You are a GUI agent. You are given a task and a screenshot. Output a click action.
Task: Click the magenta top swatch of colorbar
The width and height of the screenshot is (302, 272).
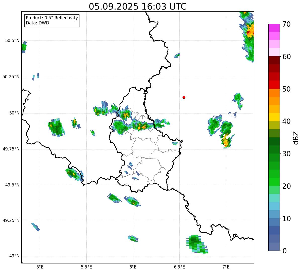274,28
